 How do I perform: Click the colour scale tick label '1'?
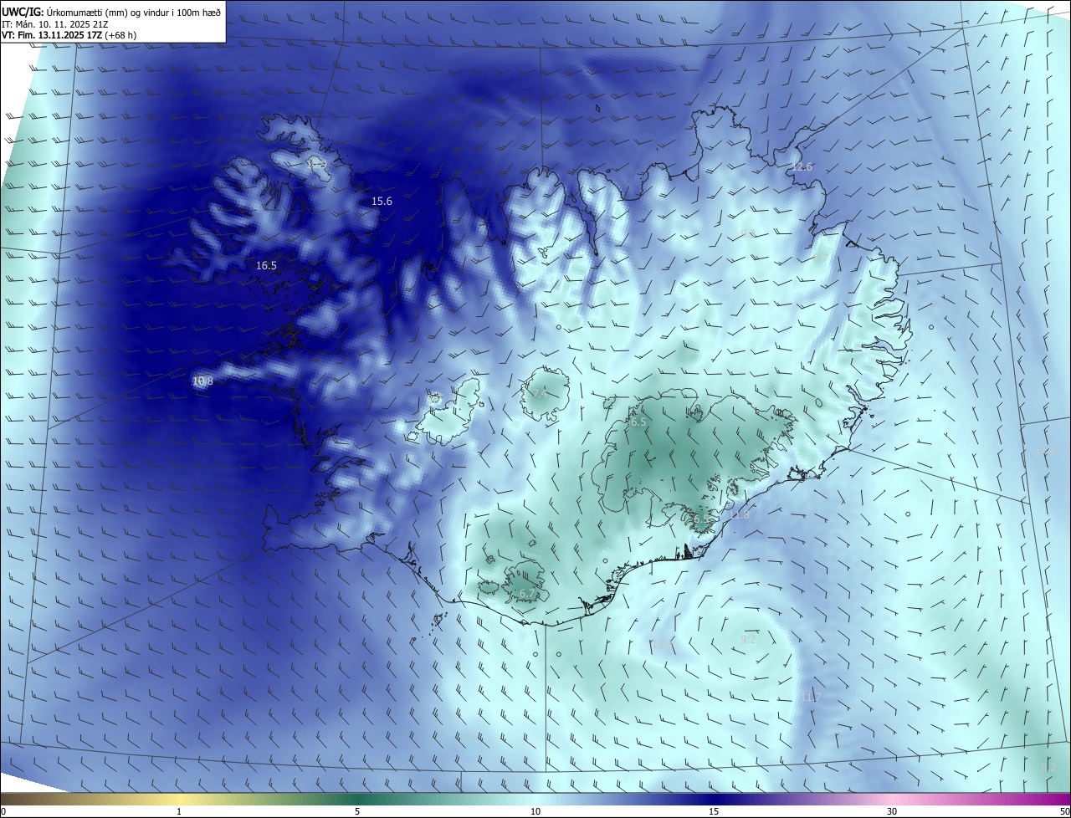[x=179, y=811]
